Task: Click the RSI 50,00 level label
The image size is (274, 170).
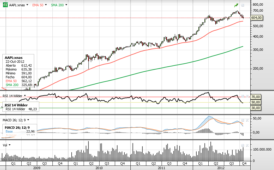Action: tap(255, 102)
